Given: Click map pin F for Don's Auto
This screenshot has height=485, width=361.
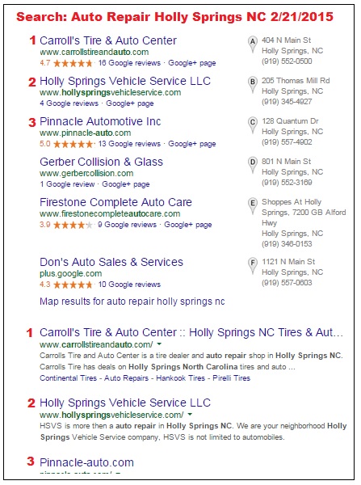Looking at the screenshot, I should pyautogui.click(x=253, y=266).
